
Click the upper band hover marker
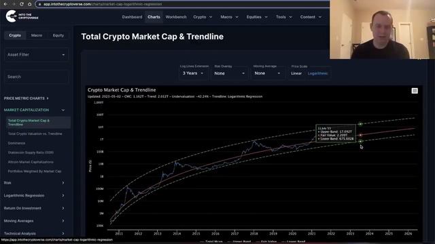(x=360, y=124)
